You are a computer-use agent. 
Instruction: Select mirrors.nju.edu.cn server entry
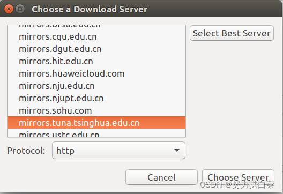tap(96, 86)
